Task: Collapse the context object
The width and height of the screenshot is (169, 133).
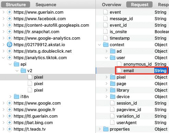Action: [100, 45]
